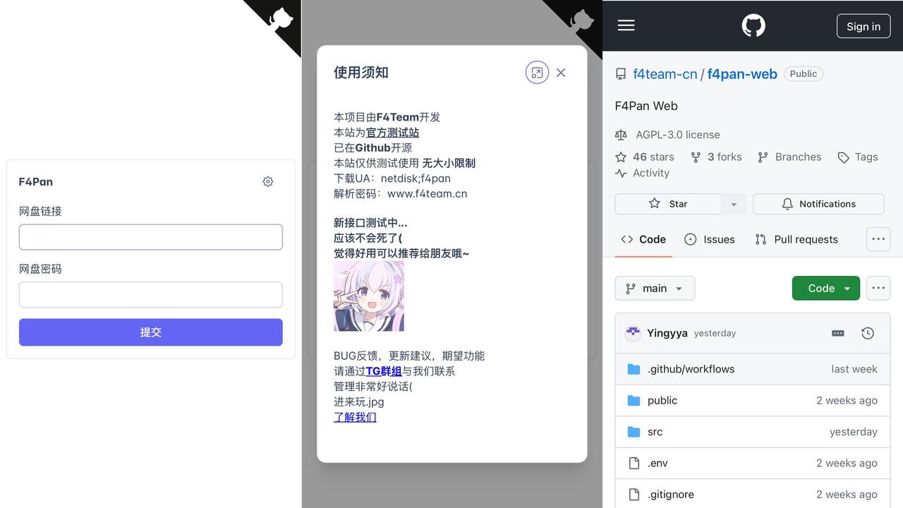Screen dimensions: 903x508
Task: Open the Activity link
Action: [x=651, y=173]
